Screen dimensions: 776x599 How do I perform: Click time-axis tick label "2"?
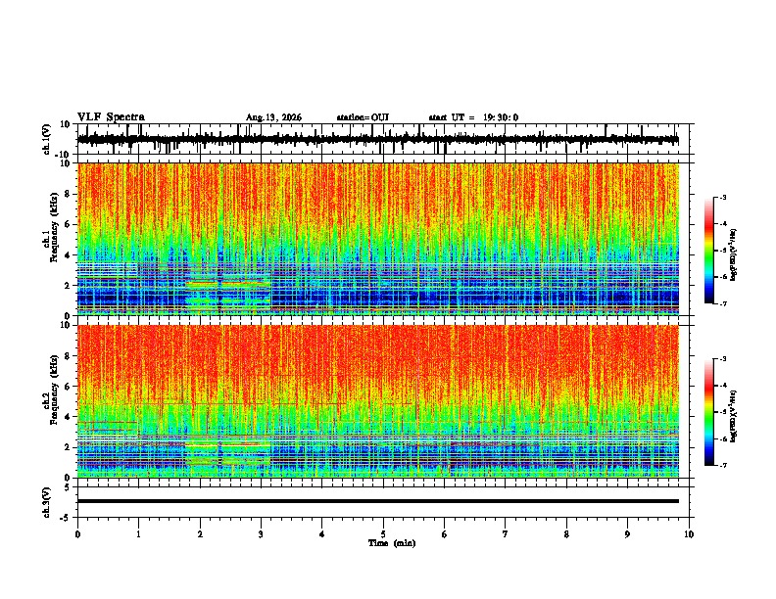click(200, 534)
